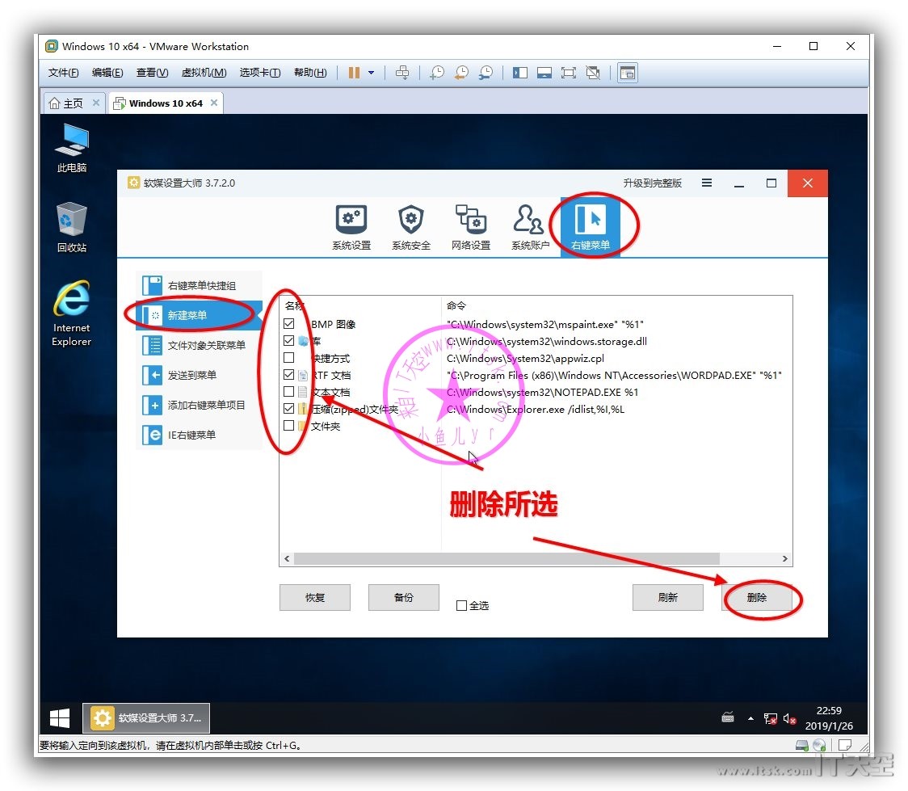Screen dimensions: 908x791
Task: Open the 文件(F) menu
Action: (x=63, y=73)
